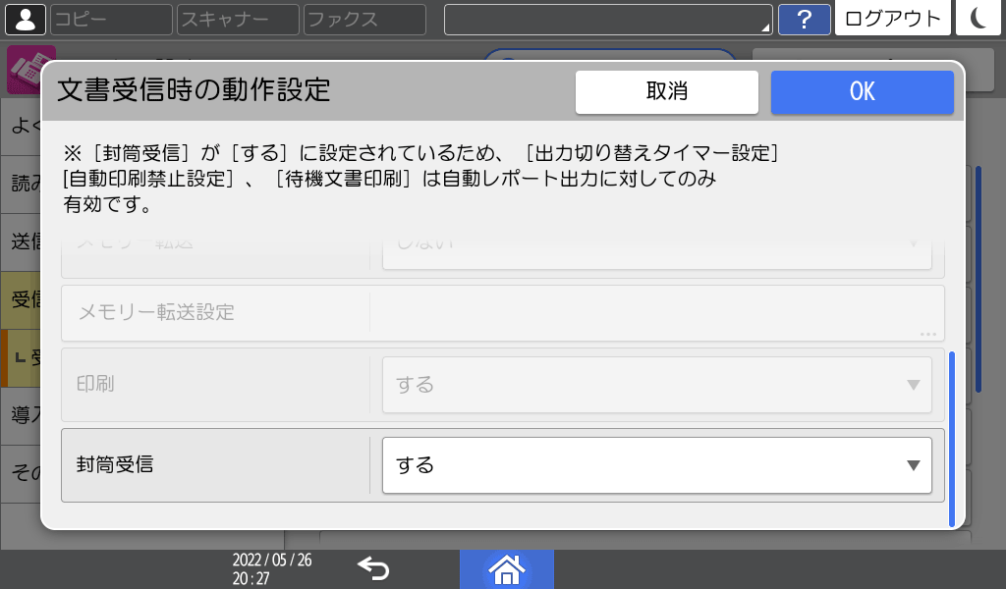The width and height of the screenshot is (1006, 589).
Task: Confirm settings with the OK button
Action: (862, 91)
